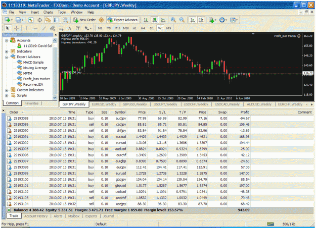Open the New Order dialog
Screen dimensions: 316x228
click(84, 20)
